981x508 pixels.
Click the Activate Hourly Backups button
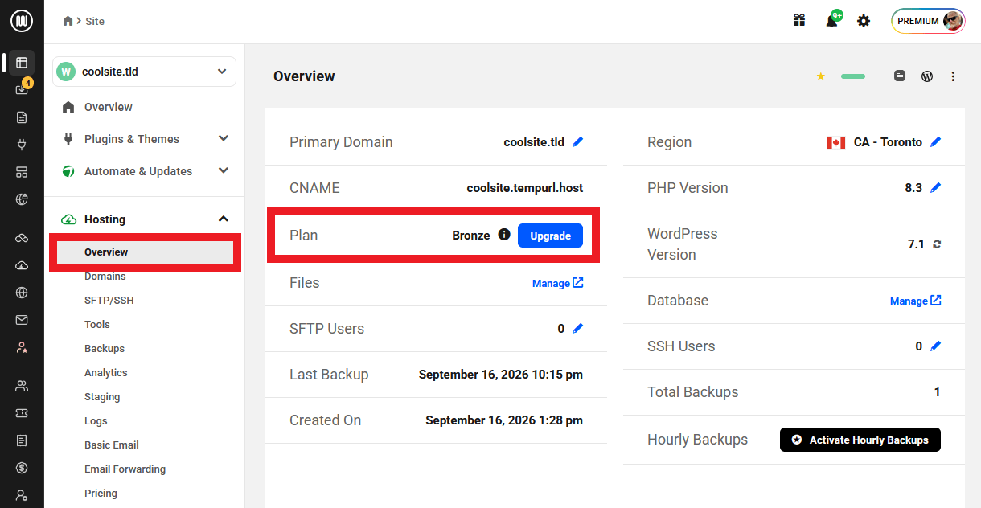pyautogui.click(x=860, y=440)
